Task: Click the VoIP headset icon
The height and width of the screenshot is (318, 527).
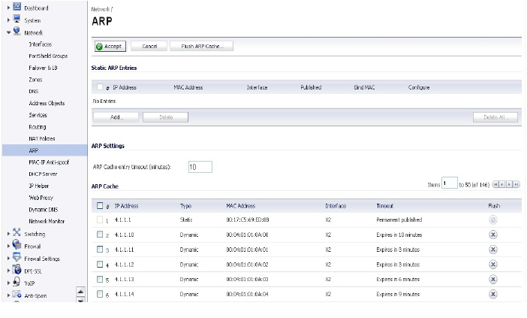Action: 17,282
